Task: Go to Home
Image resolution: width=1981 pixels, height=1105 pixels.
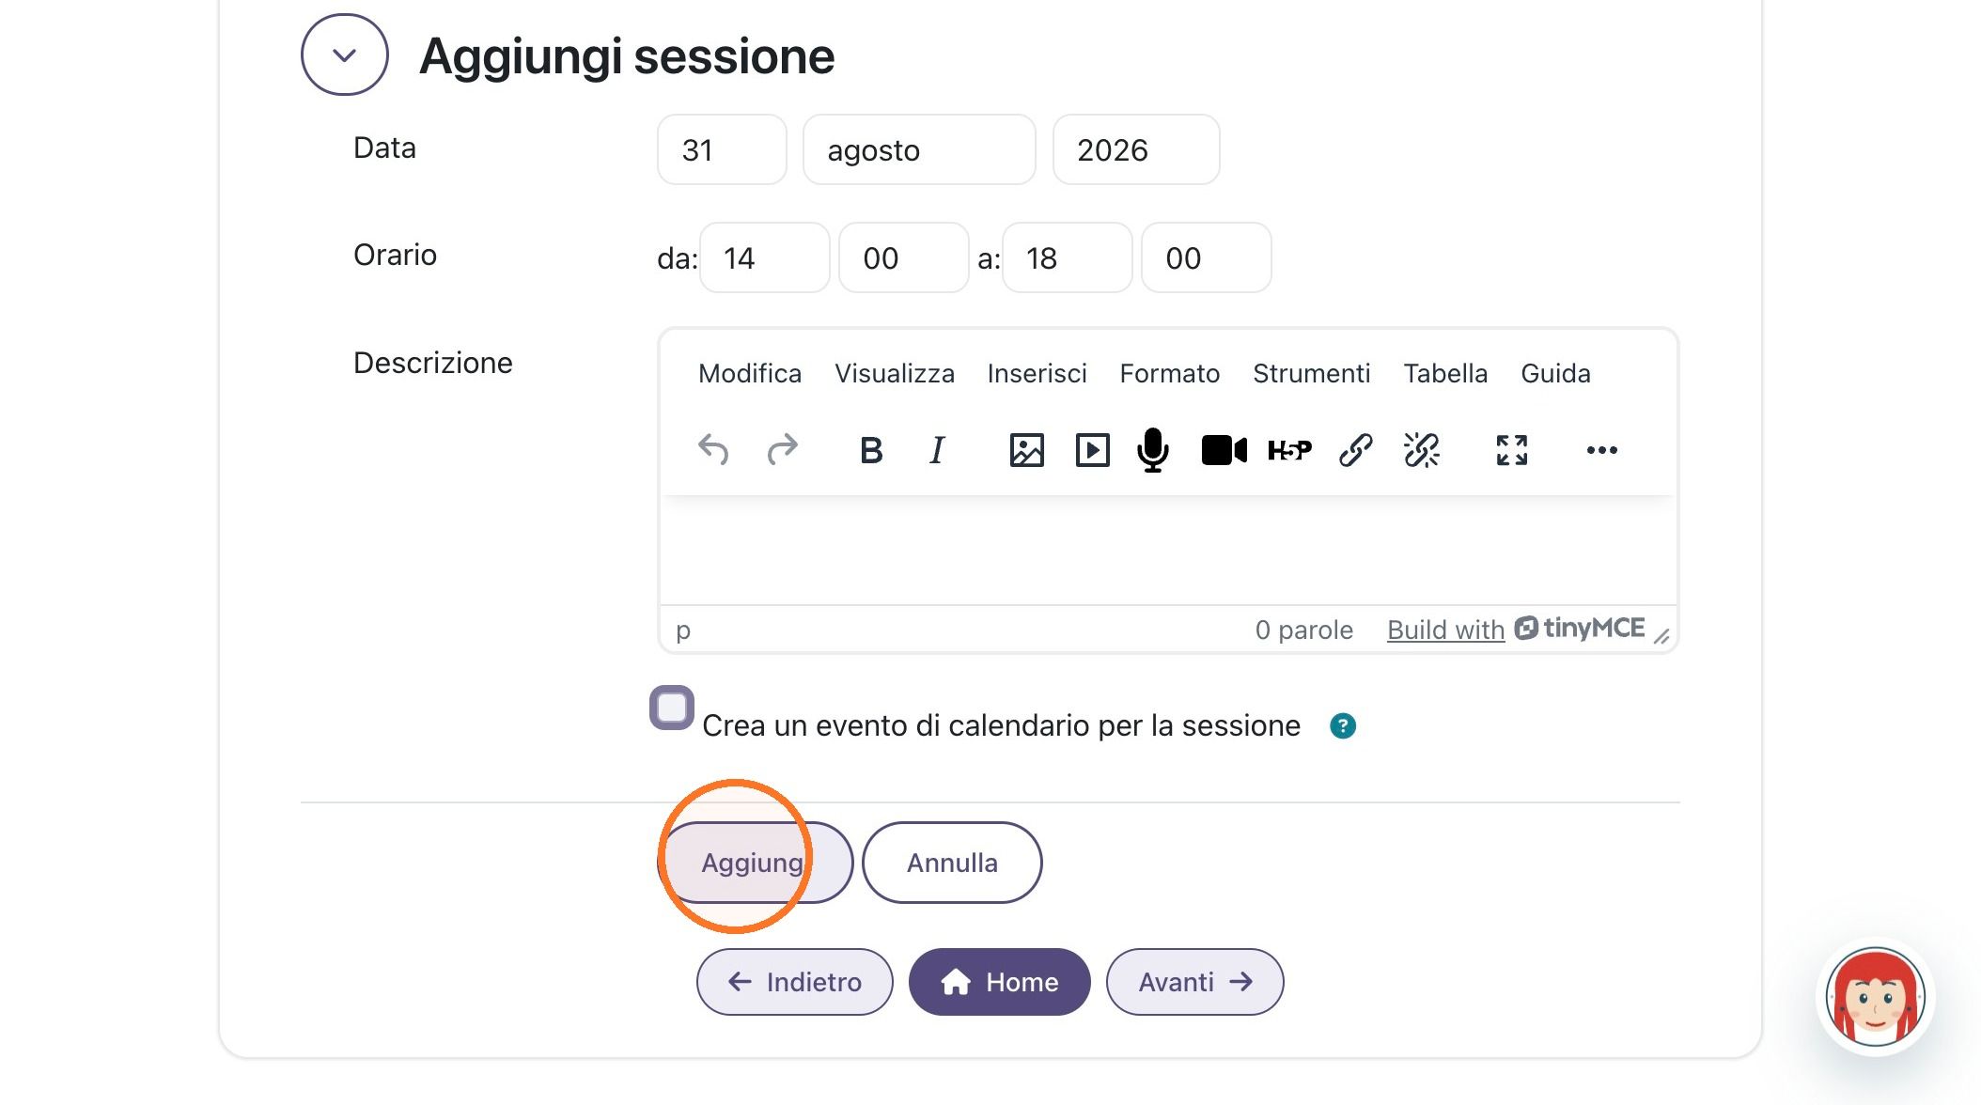Action: 1000,982
